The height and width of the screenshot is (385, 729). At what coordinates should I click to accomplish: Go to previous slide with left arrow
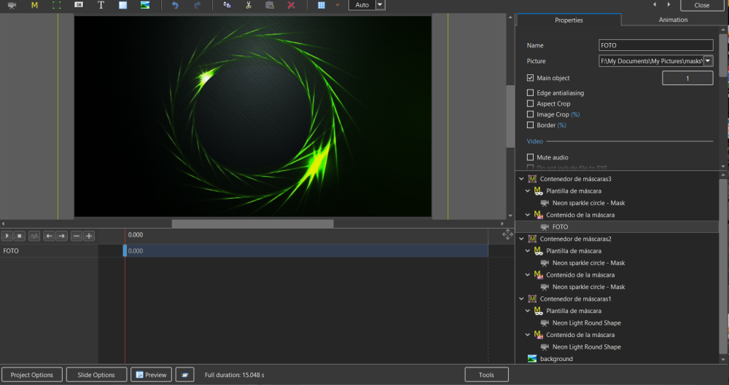tap(655, 4)
